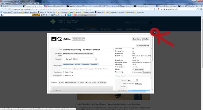Open the Behörden bookmarks folder

(77, 12)
